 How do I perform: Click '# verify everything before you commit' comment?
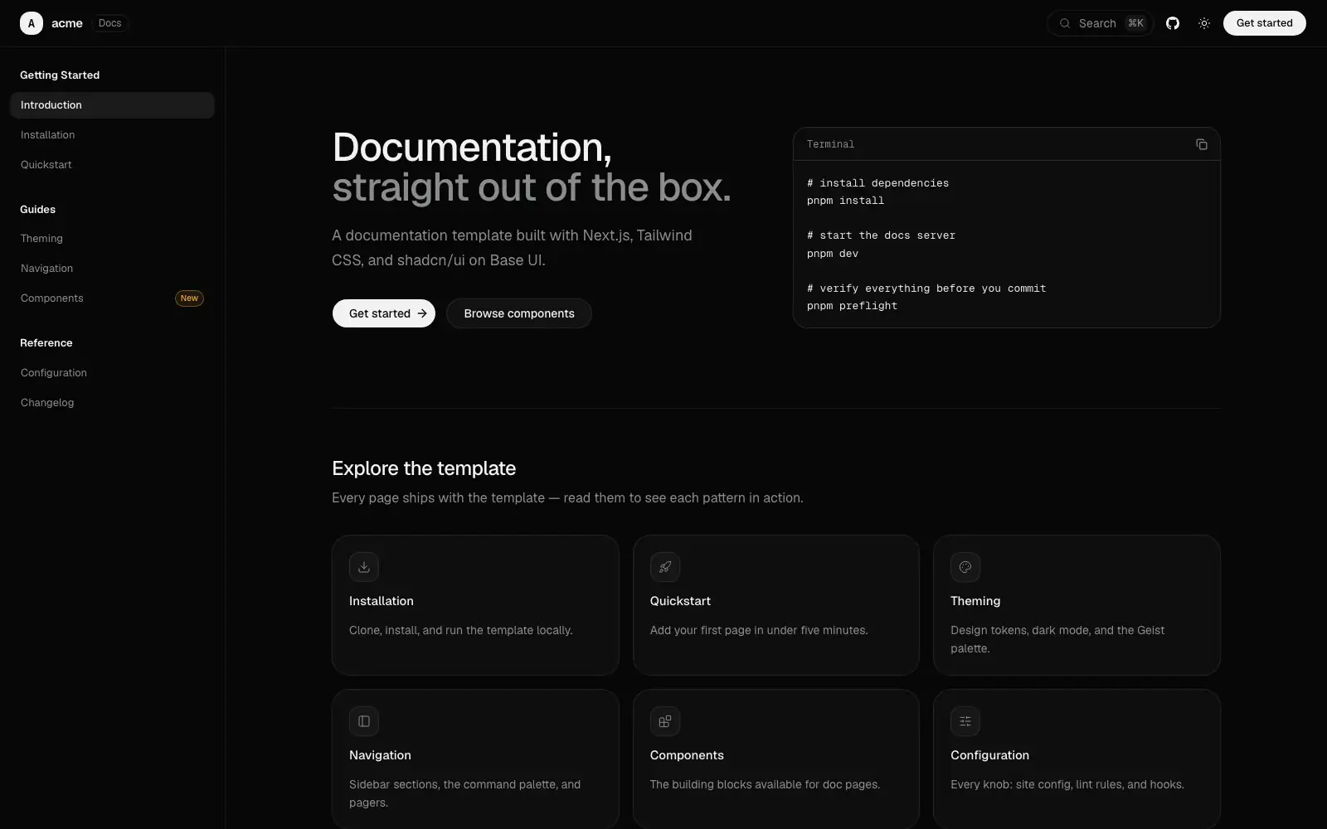pyautogui.click(x=926, y=288)
